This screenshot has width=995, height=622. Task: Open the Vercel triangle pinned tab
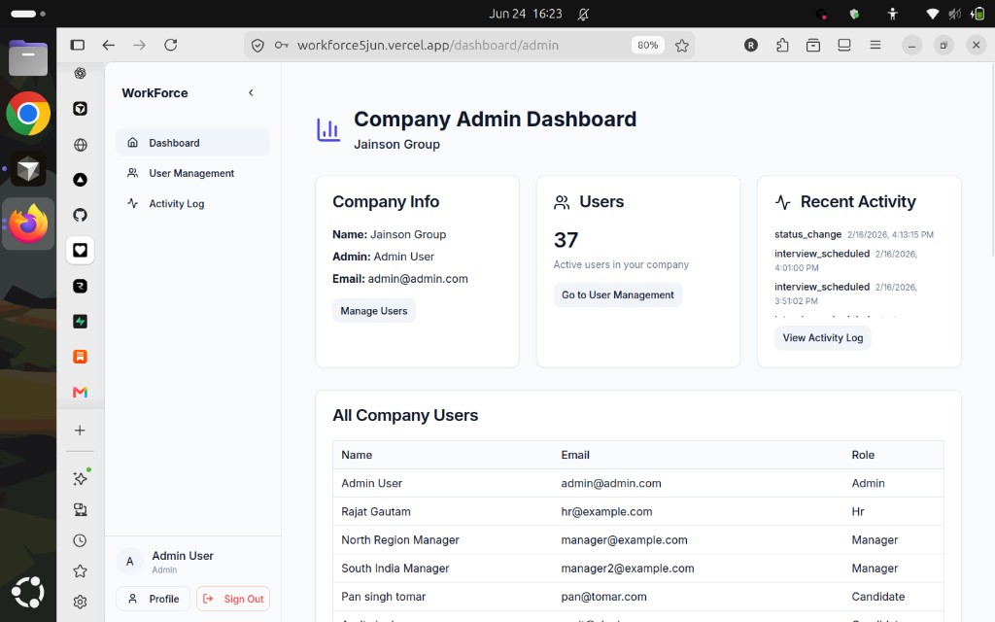click(x=80, y=180)
